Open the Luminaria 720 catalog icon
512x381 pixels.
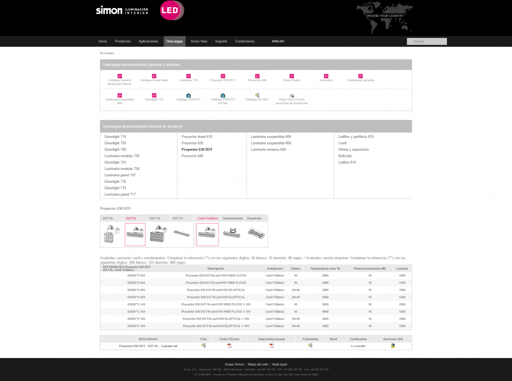[x=188, y=76]
